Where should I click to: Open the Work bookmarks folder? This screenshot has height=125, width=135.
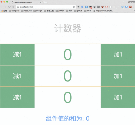(x=88, y=11)
